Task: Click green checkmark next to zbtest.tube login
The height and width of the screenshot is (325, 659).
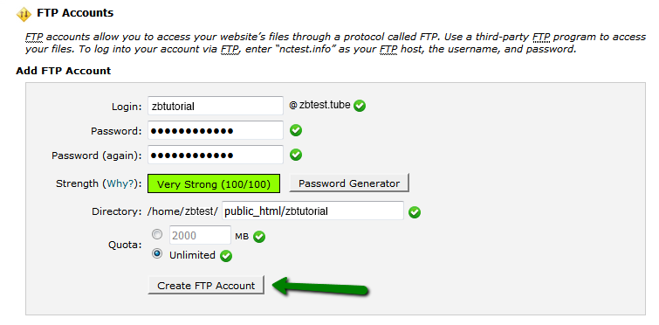Action: [360, 106]
